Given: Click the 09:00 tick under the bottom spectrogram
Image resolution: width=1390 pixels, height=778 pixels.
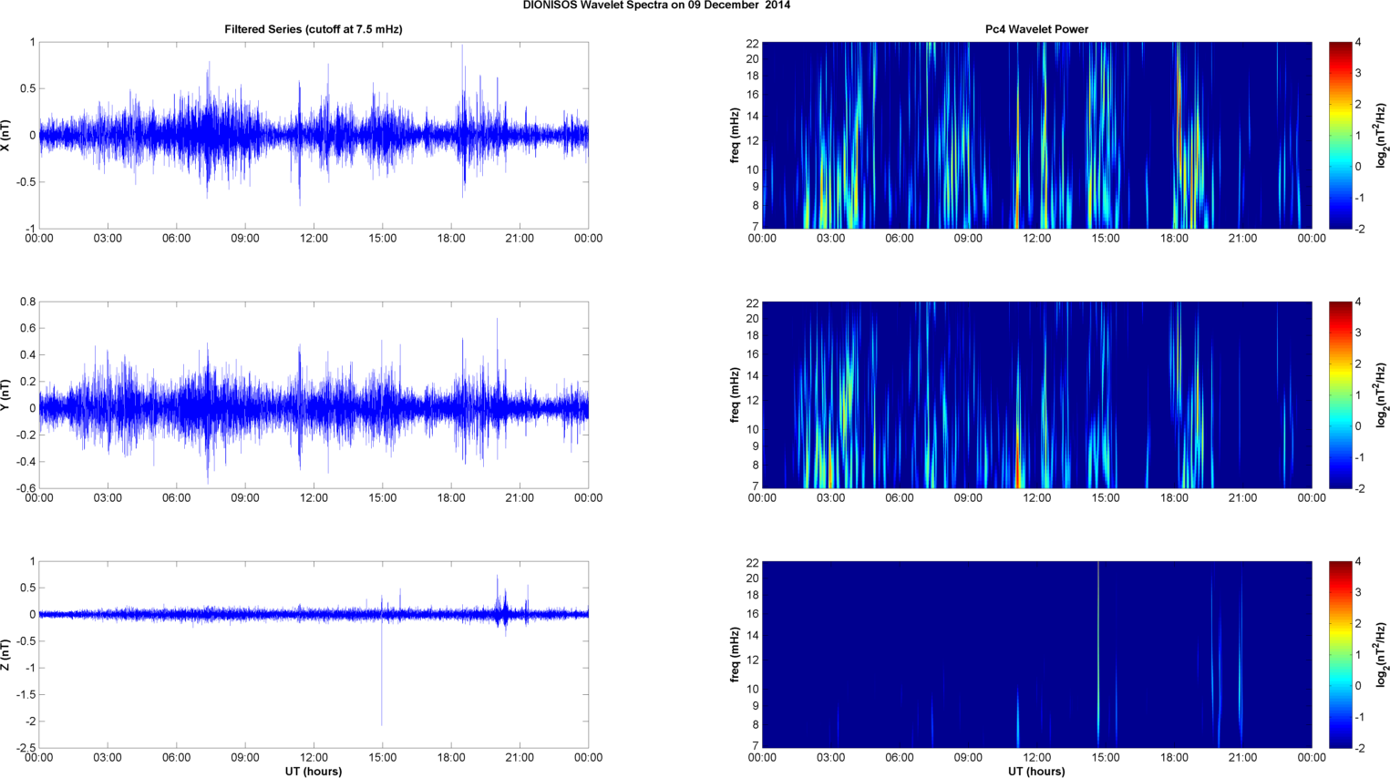Looking at the screenshot, I should [x=968, y=757].
